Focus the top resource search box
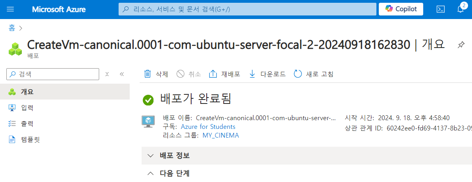 pos(248,9)
